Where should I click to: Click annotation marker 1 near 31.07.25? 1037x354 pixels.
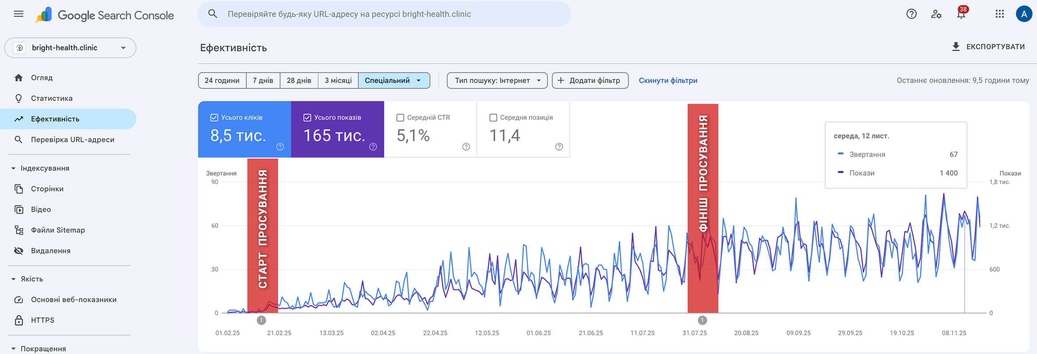point(702,320)
